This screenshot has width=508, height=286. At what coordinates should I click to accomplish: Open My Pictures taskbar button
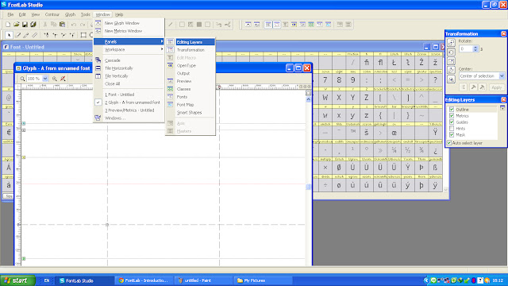tap(263, 280)
